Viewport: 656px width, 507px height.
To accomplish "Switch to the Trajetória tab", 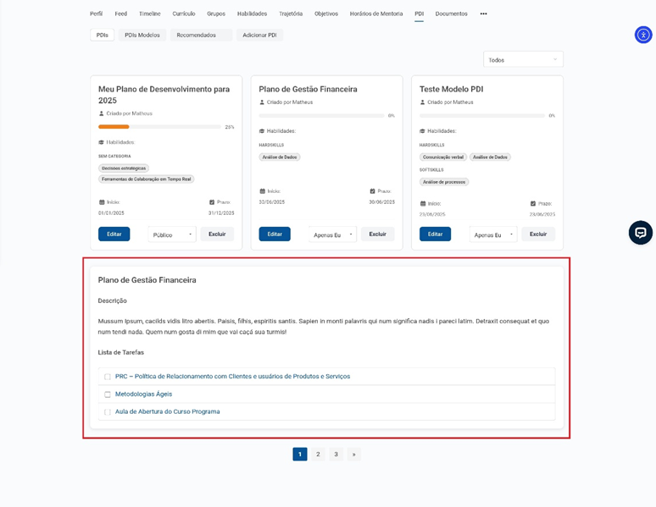I will click(x=291, y=14).
